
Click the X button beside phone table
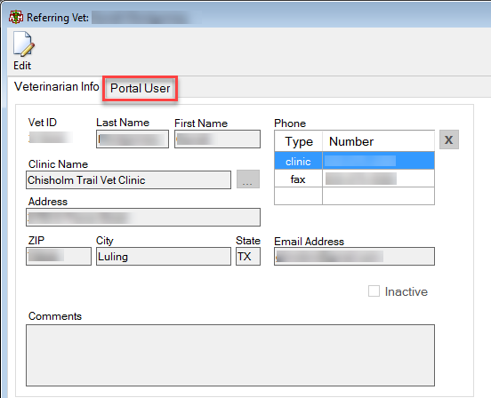(449, 139)
